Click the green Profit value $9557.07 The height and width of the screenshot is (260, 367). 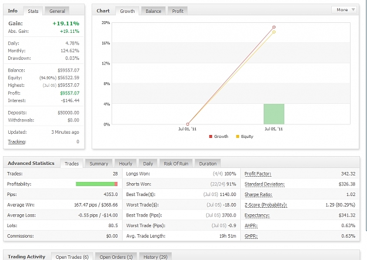pyautogui.click(x=69, y=93)
